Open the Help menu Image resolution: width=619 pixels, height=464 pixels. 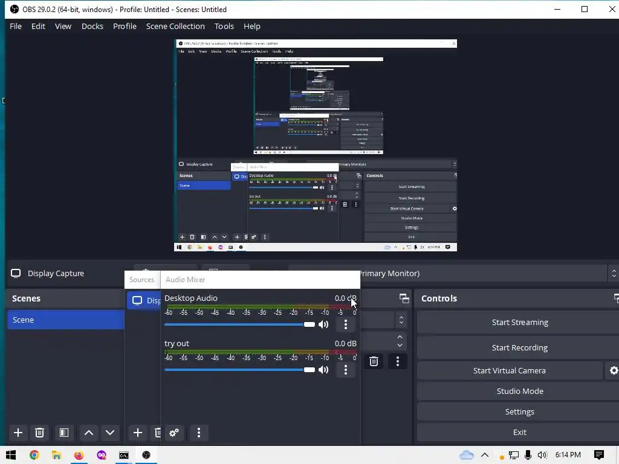coord(252,26)
